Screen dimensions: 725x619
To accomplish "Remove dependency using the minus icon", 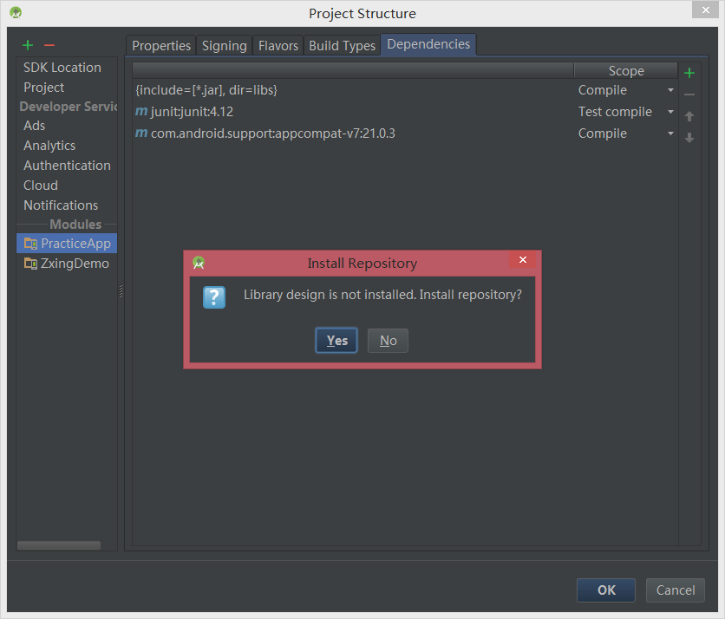I will pyautogui.click(x=689, y=94).
